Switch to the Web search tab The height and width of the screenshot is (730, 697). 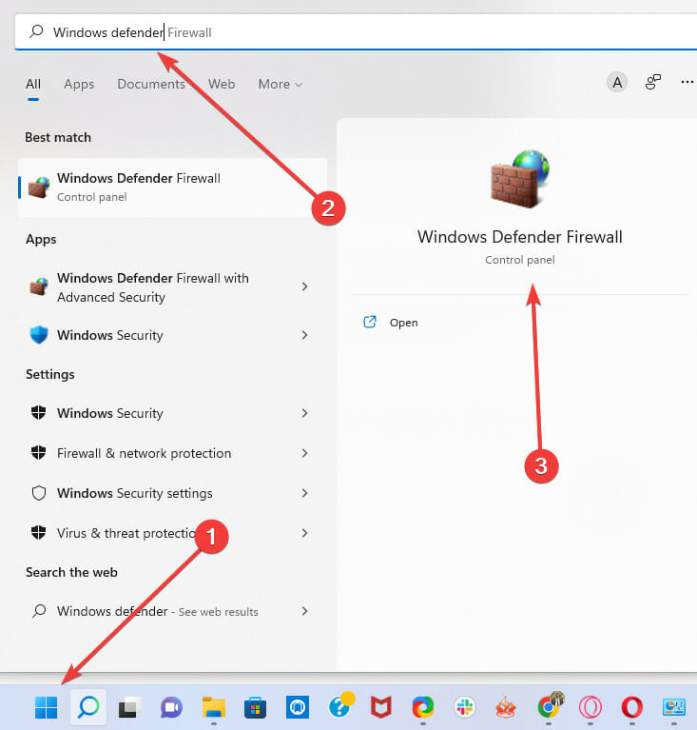coord(222,85)
